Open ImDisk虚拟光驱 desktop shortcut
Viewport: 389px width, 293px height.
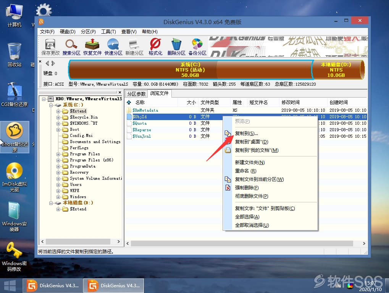[15, 177]
